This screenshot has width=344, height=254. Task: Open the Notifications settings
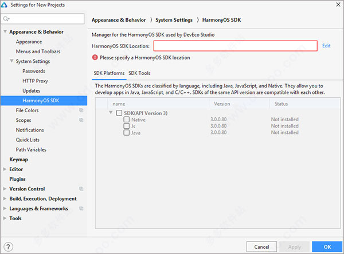(x=30, y=130)
